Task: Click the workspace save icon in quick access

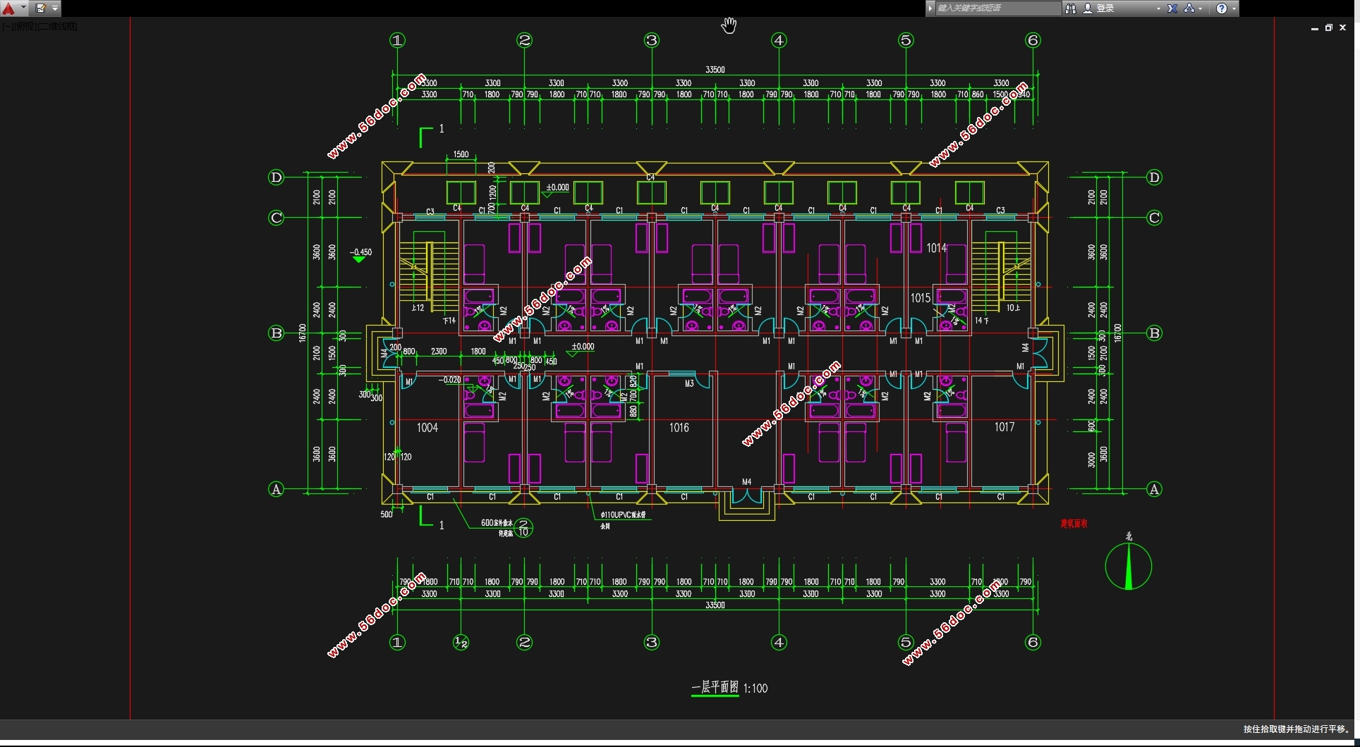Action: [x=41, y=8]
